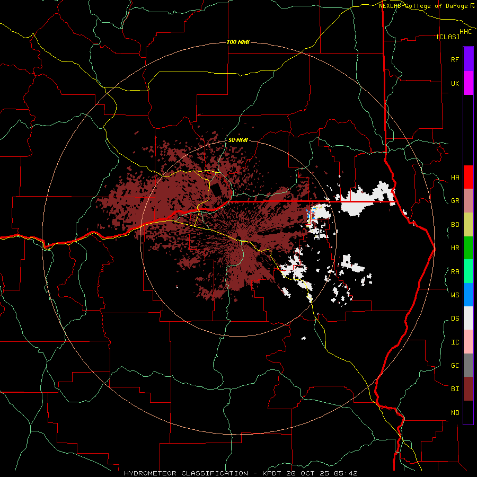Pick the HR green legend swatch
477x477 pixels.
[468, 248]
